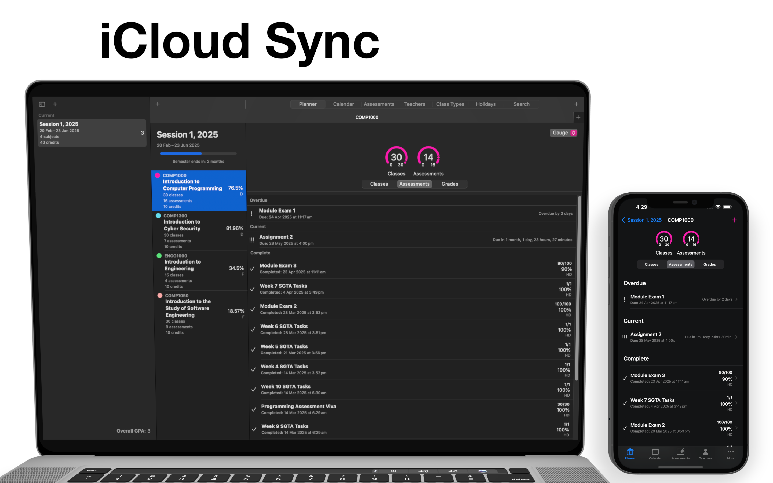Click the plus beside the sidebar toggle
Image resolution: width=773 pixels, height=483 pixels.
pos(55,104)
